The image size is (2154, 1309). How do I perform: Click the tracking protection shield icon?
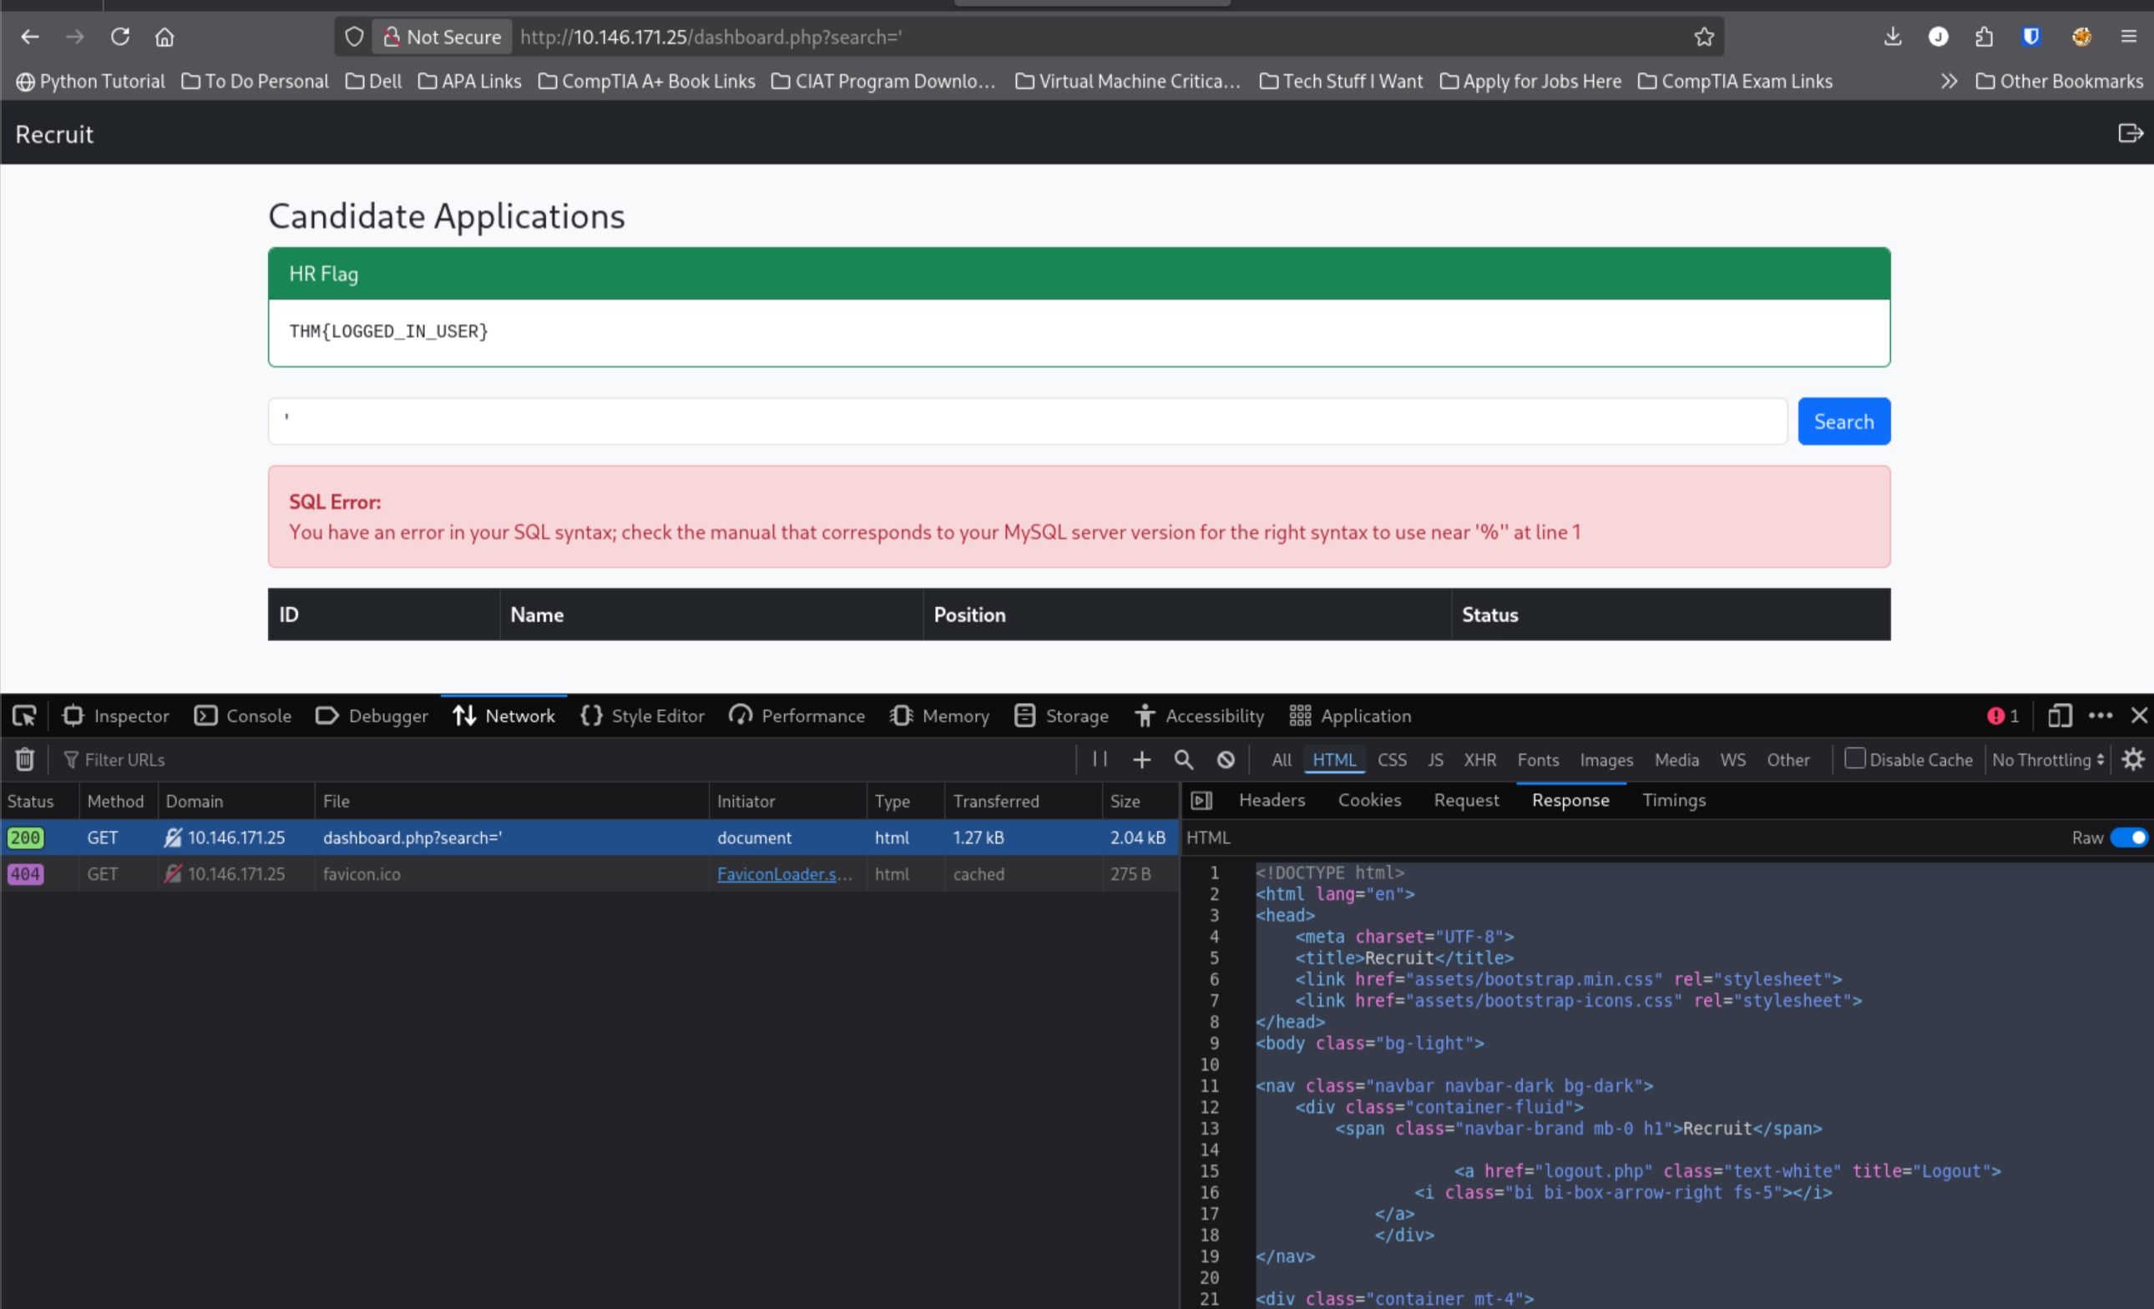pyautogui.click(x=353, y=37)
